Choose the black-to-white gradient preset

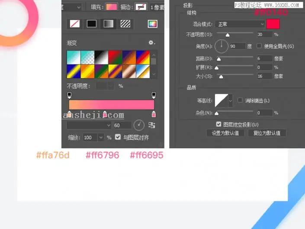pyautogui.click(x=101, y=57)
